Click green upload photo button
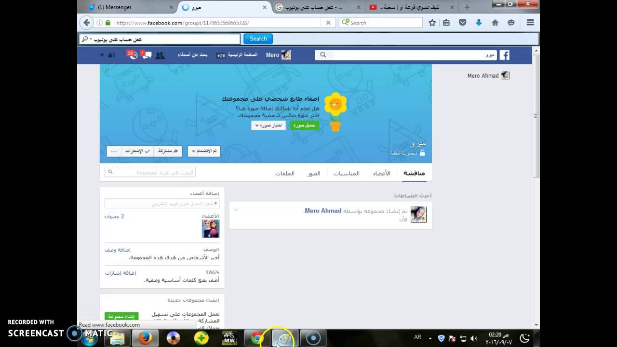This screenshot has width=617, height=347. coord(305,125)
